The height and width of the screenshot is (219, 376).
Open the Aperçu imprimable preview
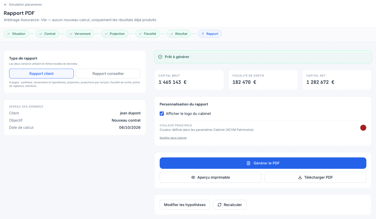(211, 177)
